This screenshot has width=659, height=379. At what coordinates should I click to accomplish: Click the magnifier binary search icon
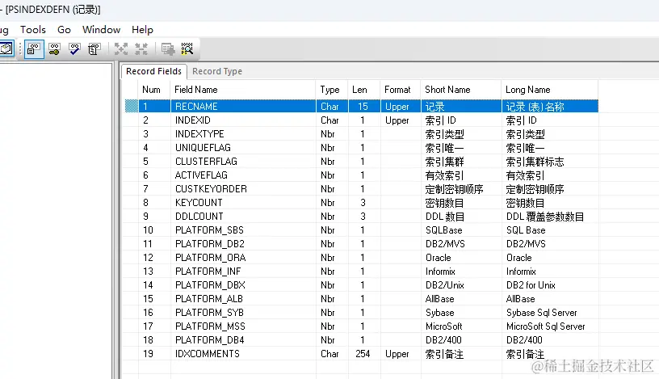(187, 49)
